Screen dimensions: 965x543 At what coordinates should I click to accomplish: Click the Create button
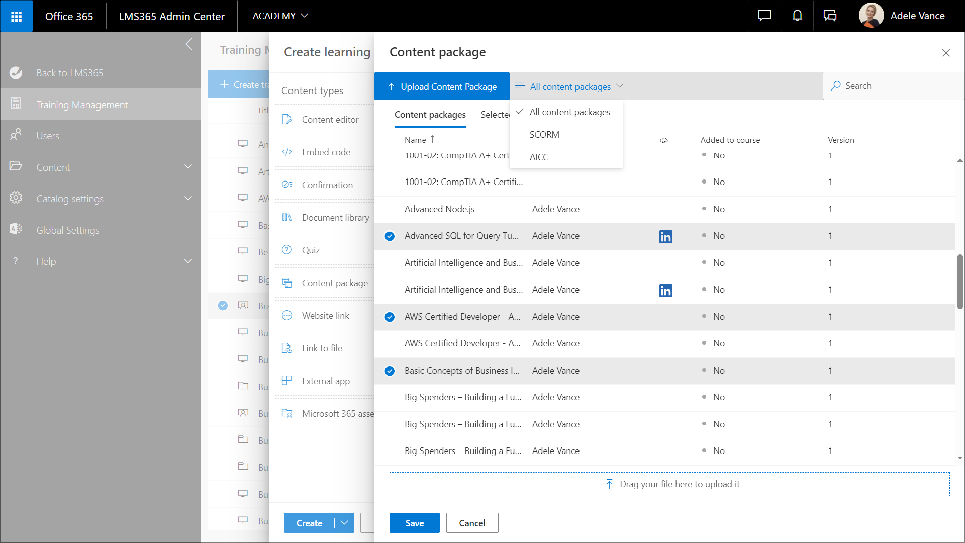point(309,523)
